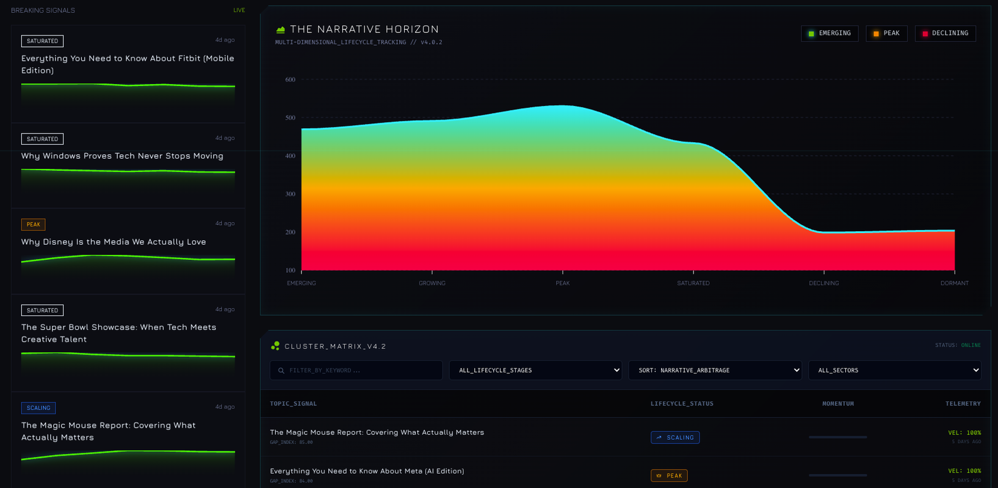Sort by LIFECYCLE_STATUS column header

pyautogui.click(x=682, y=404)
